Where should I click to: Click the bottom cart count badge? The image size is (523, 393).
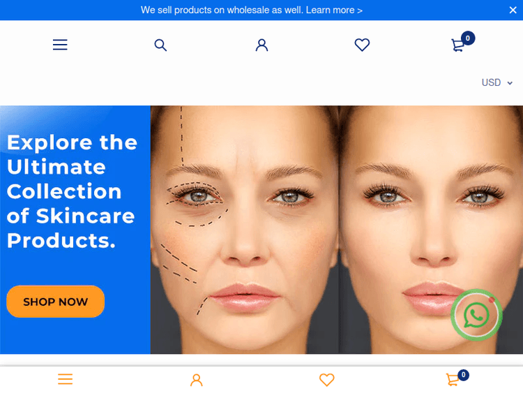(x=463, y=375)
